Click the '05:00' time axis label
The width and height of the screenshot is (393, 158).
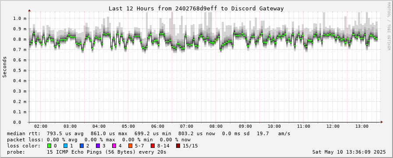pos(128,126)
